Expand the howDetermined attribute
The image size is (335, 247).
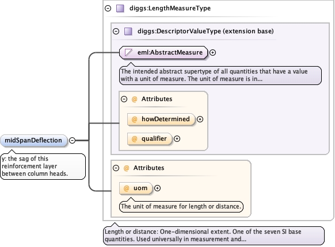point(200,119)
